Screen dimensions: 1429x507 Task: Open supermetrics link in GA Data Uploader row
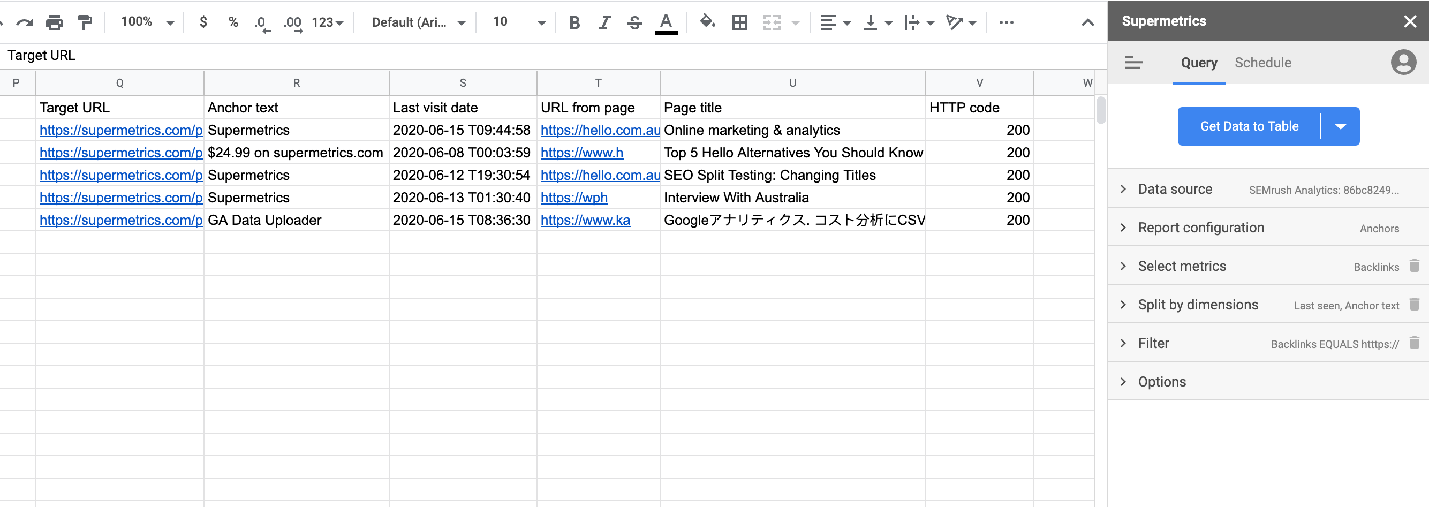pyautogui.click(x=121, y=220)
